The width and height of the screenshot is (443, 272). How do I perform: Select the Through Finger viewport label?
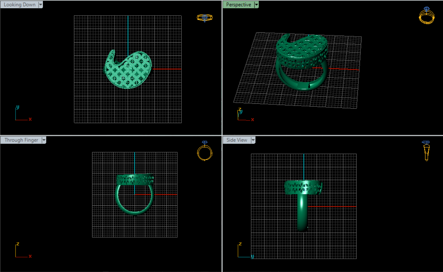click(21, 140)
